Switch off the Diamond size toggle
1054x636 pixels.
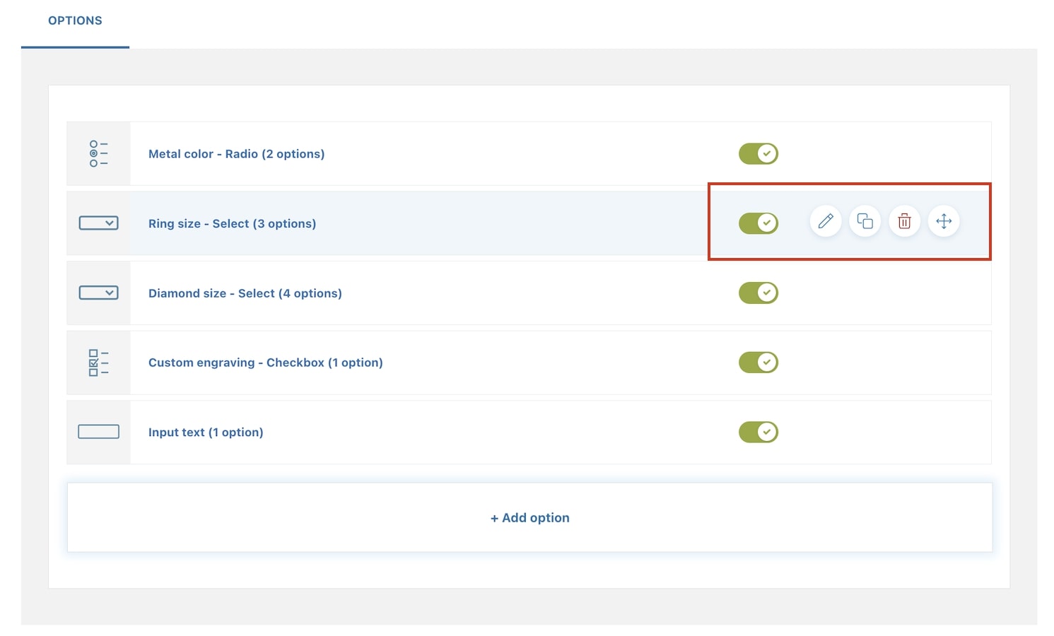759,293
